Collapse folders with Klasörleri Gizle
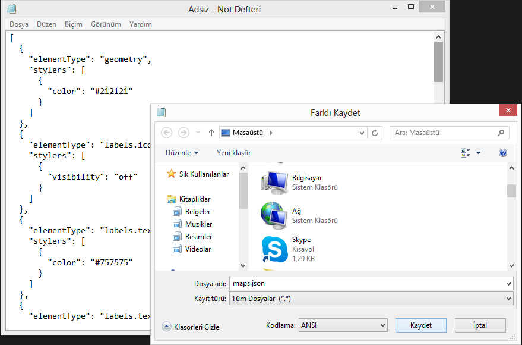The image size is (522, 345). tap(197, 327)
